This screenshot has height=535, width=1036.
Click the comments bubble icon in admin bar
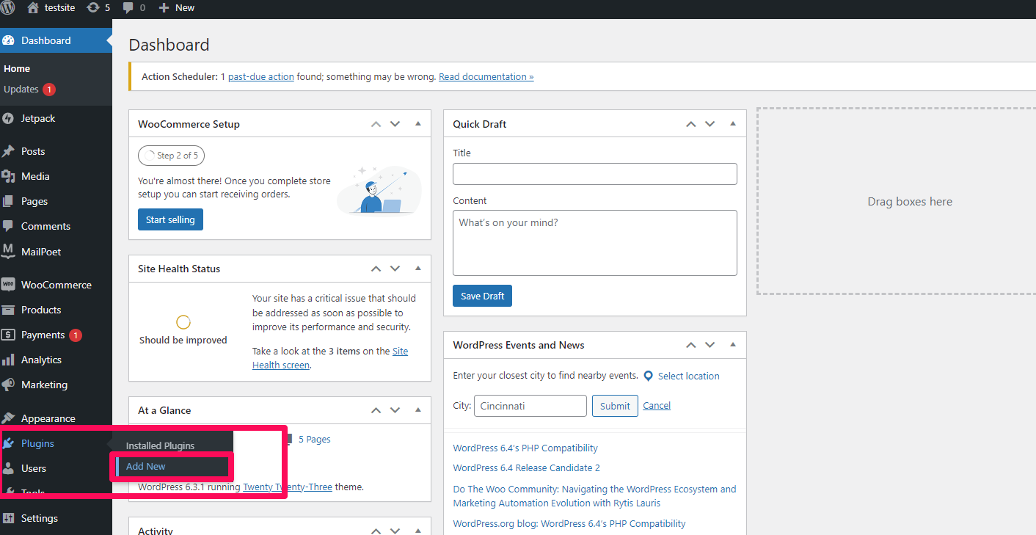(x=128, y=7)
